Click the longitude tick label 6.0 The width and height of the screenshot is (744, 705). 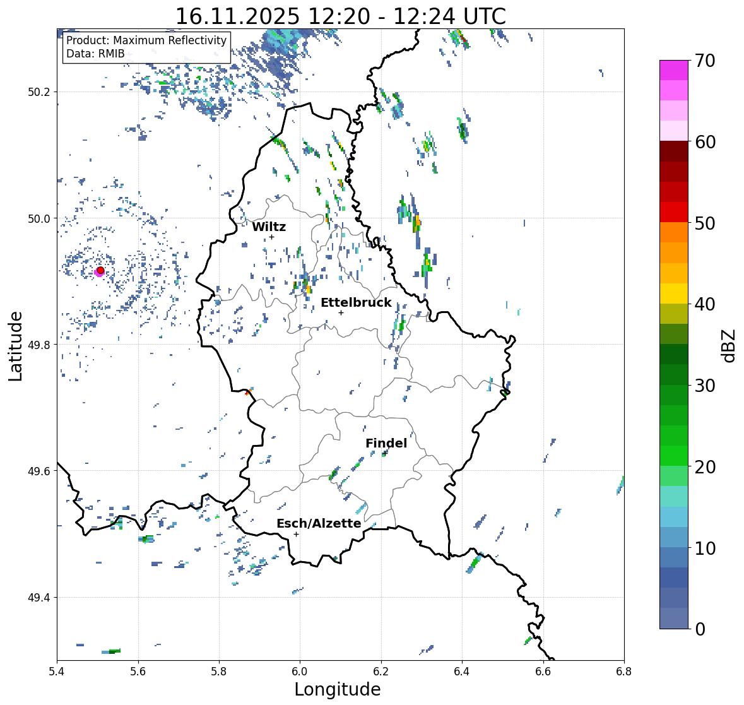click(x=300, y=672)
